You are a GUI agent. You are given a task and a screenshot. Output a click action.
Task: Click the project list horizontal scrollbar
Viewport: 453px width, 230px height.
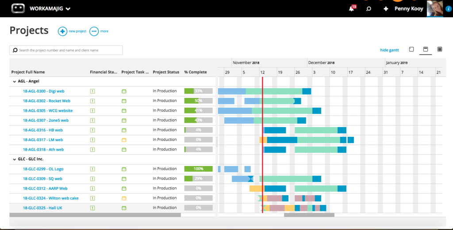[95, 215]
